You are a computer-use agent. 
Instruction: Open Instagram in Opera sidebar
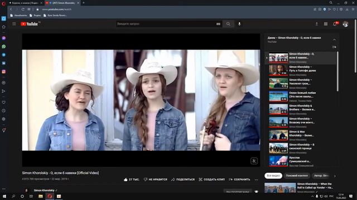pyautogui.click(x=4, y=72)
